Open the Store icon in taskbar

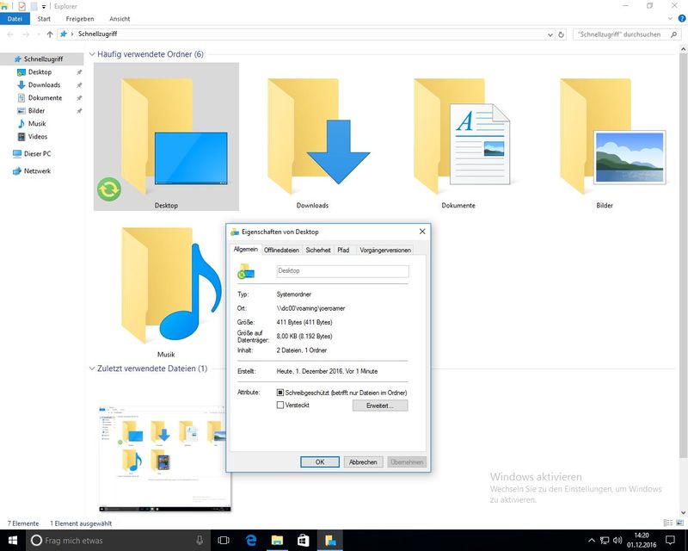(x=303, y=540)
